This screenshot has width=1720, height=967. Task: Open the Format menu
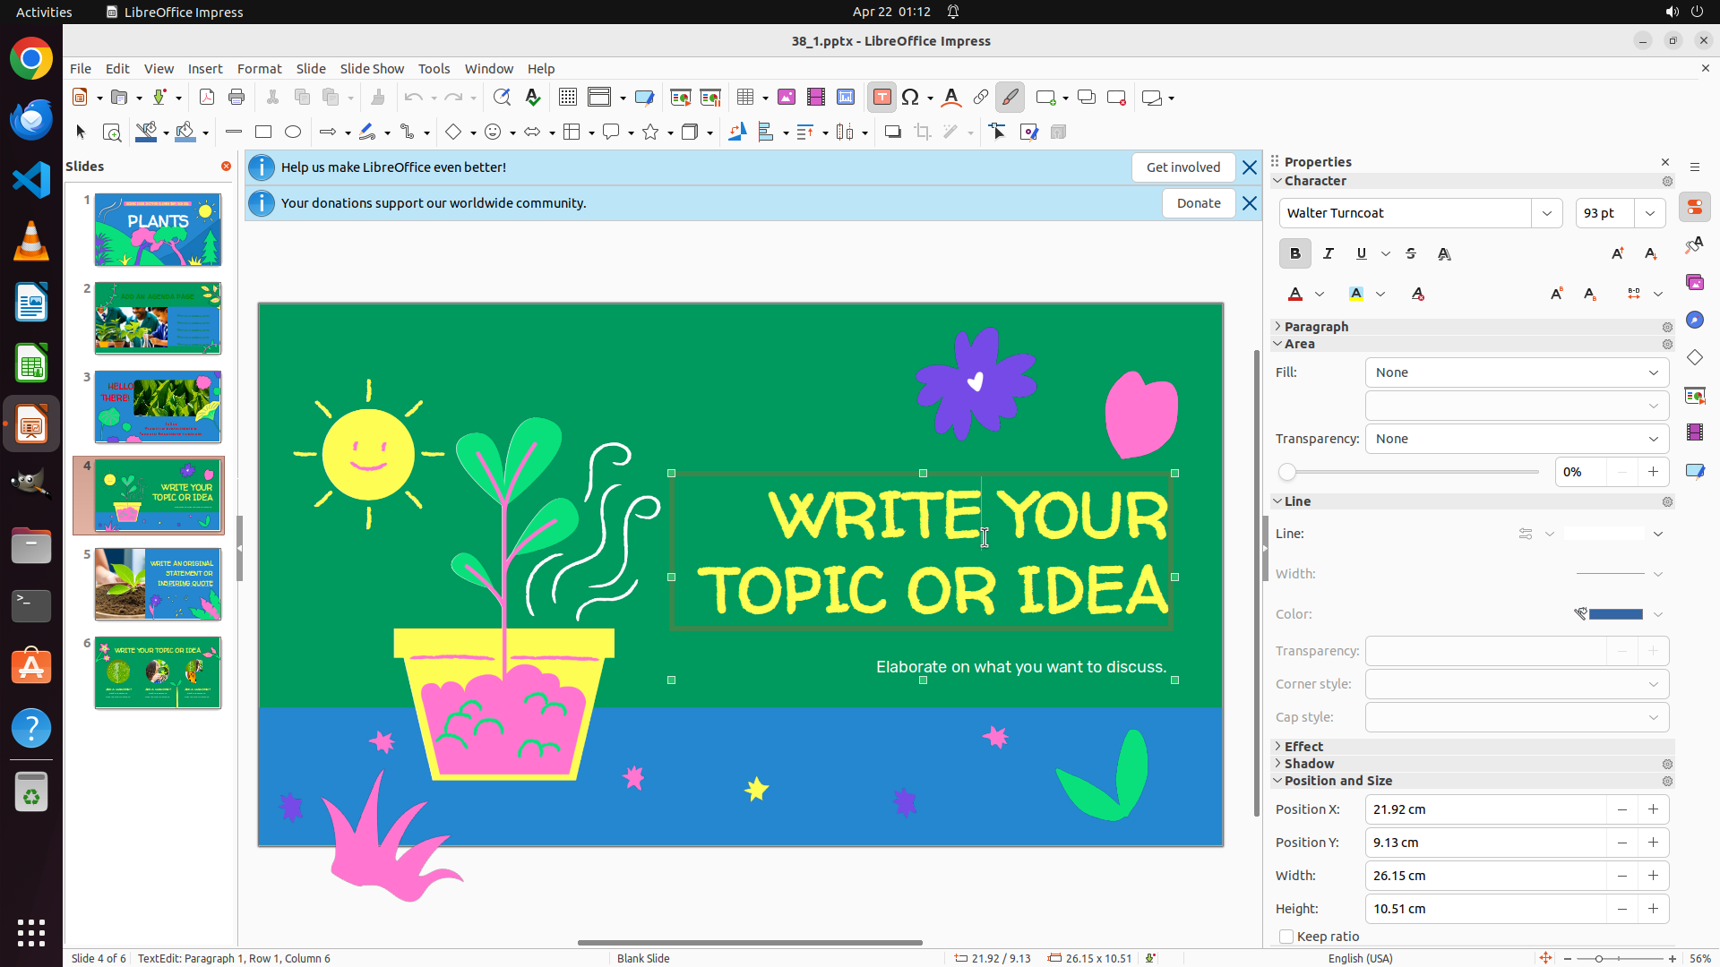tap(259, 69)
